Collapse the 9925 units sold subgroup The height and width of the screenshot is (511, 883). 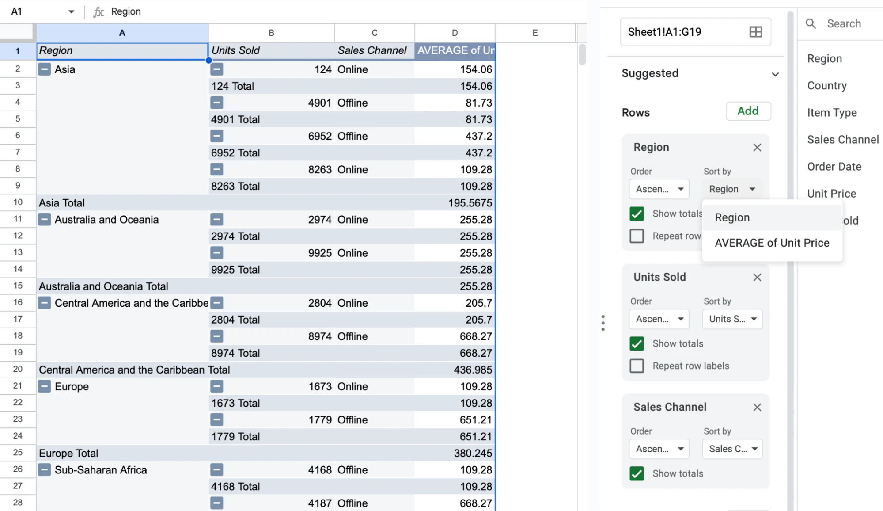[x=216, y=253]
